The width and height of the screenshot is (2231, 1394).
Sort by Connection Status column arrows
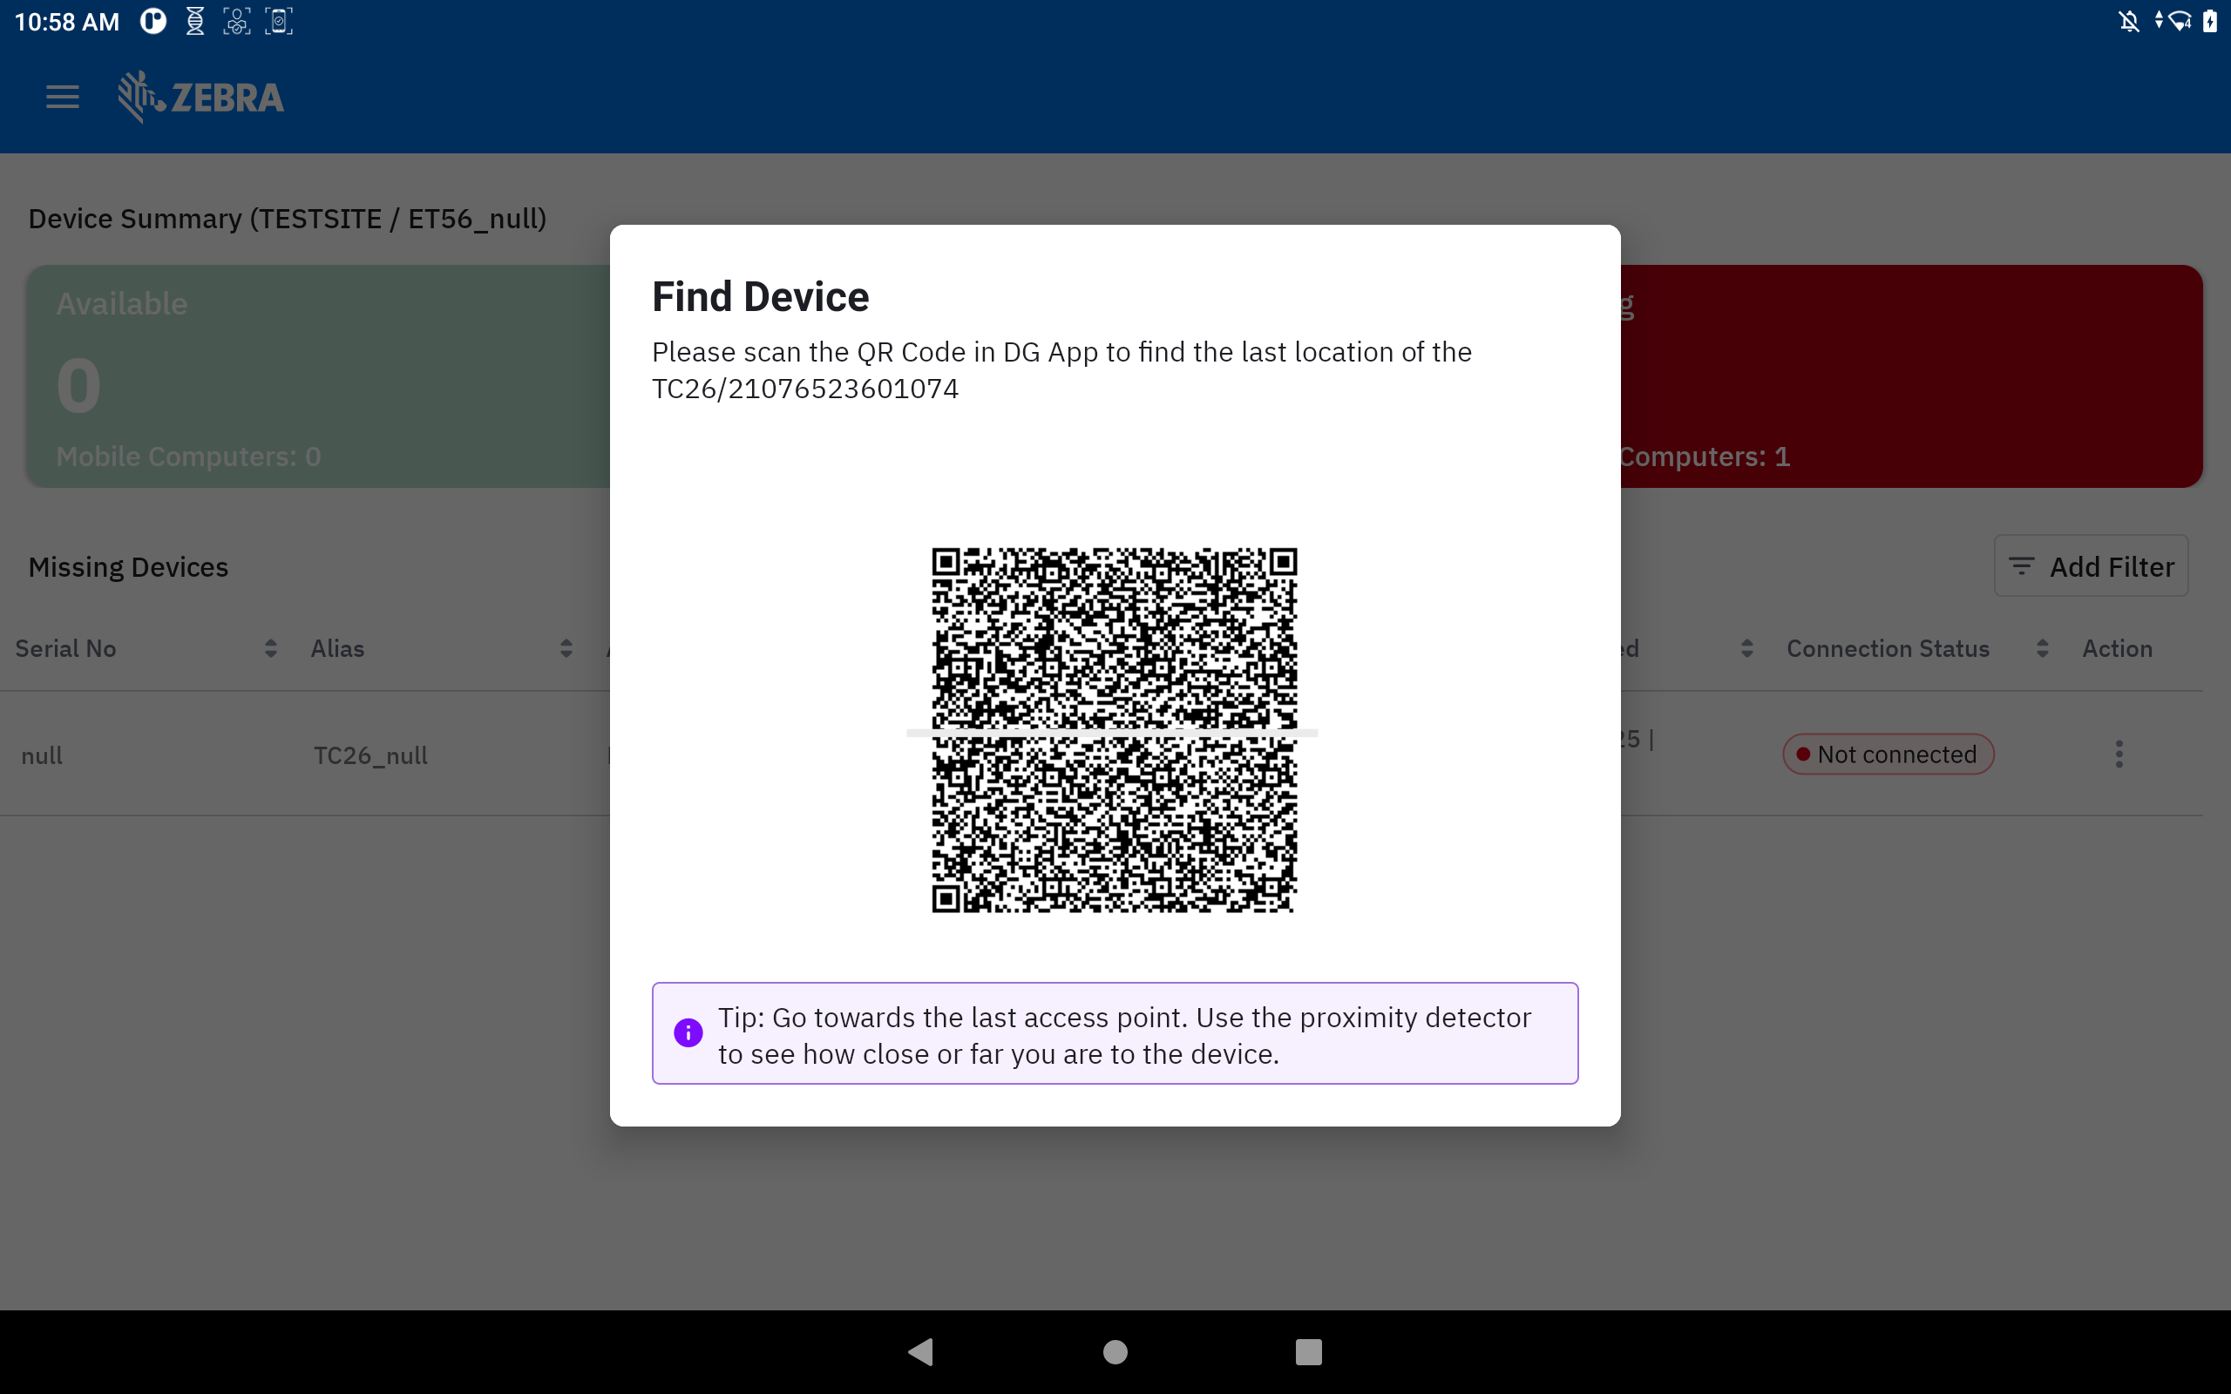click(x=2042, y=648)
